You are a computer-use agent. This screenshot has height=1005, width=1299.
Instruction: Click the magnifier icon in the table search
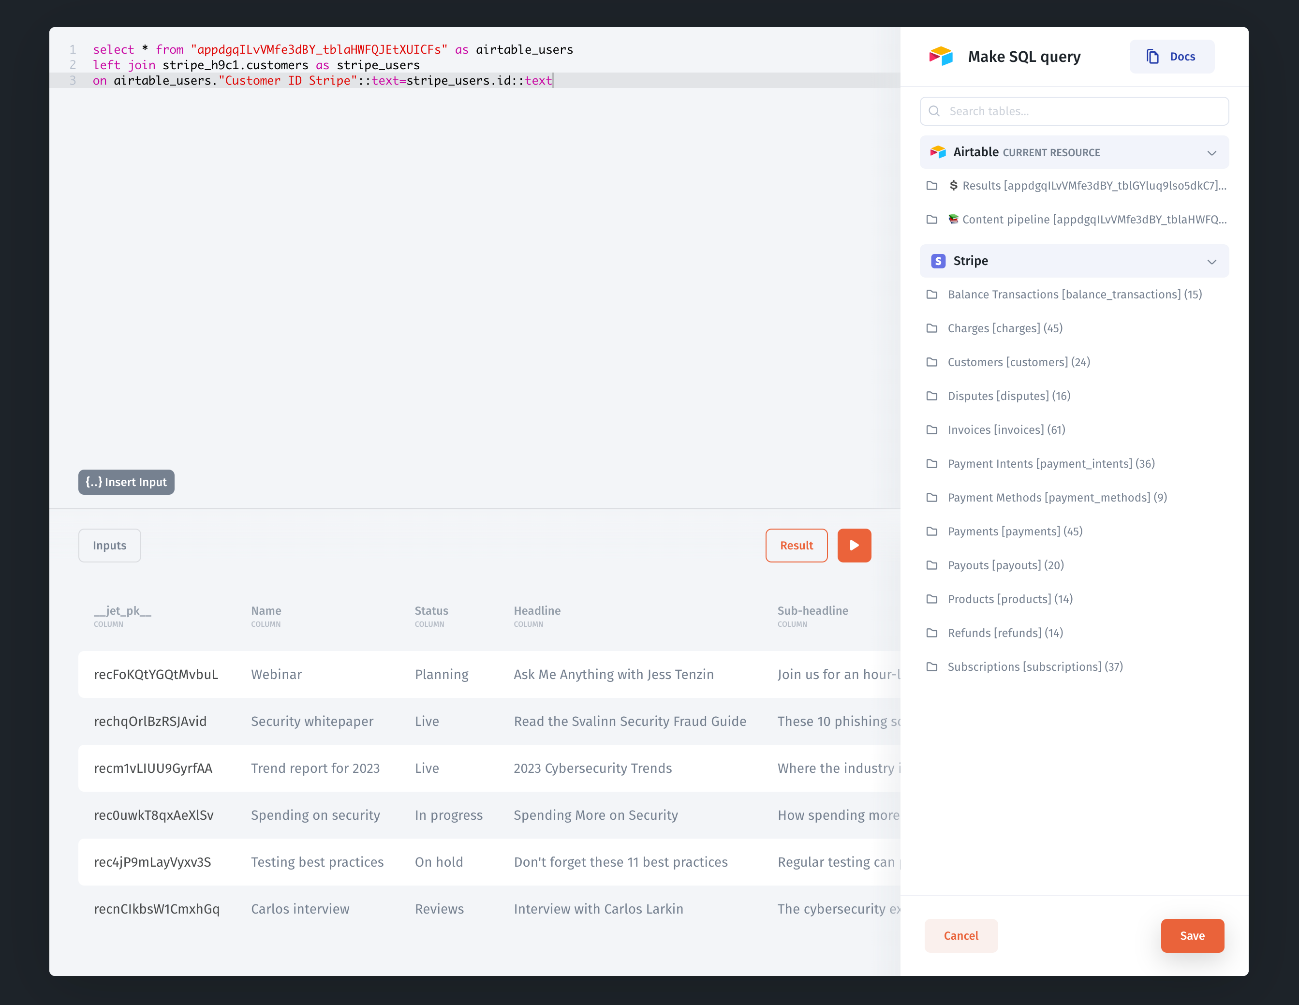(x=934, y=111)
